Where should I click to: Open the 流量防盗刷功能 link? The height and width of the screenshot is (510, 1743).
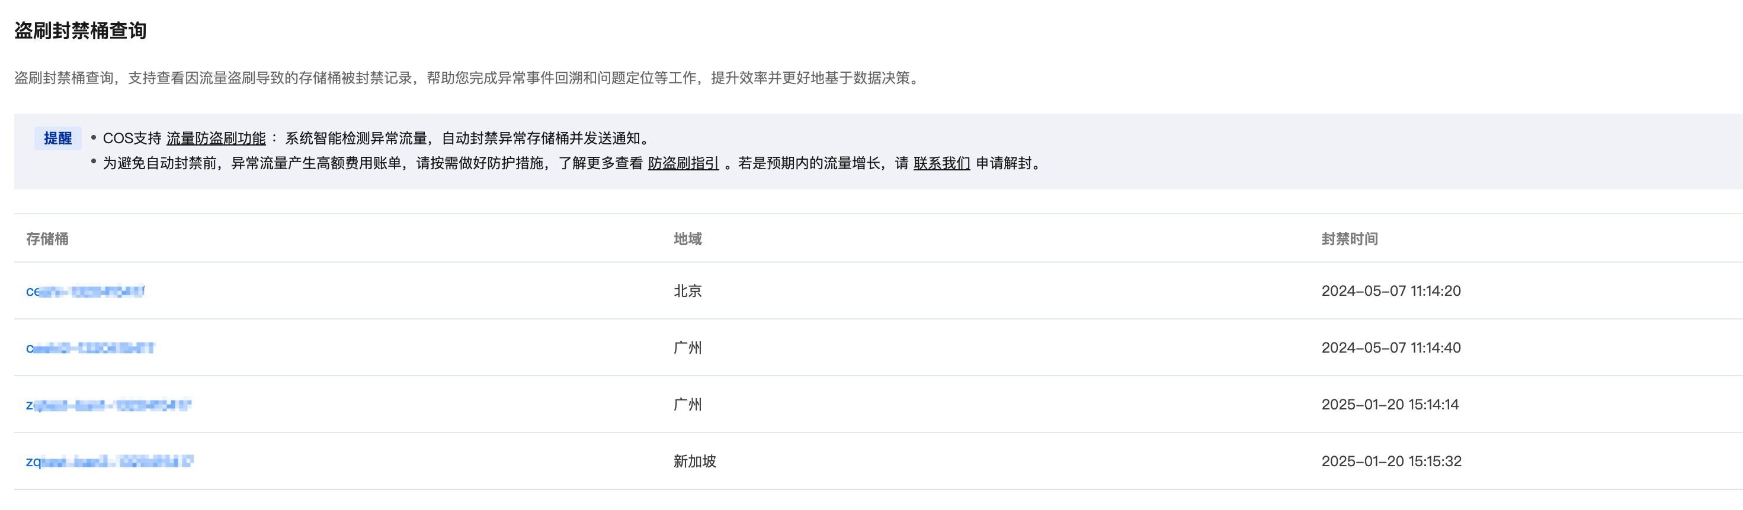tap(216, 138)
